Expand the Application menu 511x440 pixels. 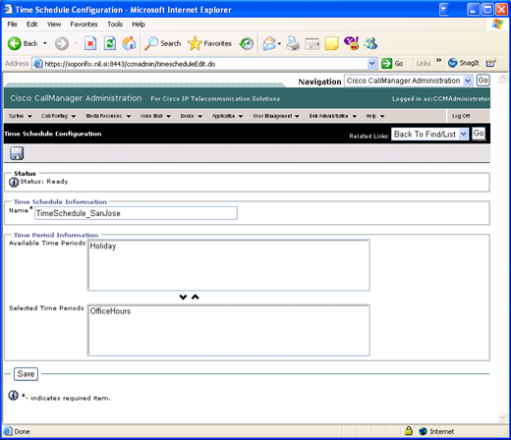227,116
